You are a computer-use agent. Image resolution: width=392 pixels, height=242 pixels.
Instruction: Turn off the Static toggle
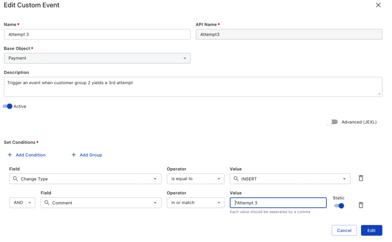[339, 206]
